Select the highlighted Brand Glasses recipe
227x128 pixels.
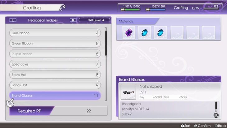55,96
